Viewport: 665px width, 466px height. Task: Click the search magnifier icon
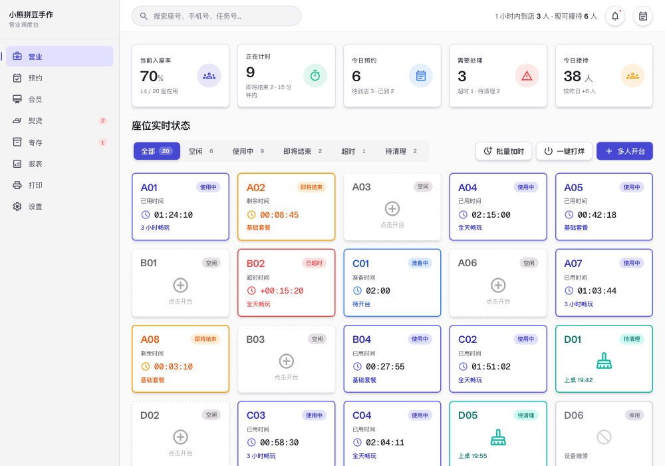(x=144, y=16)
